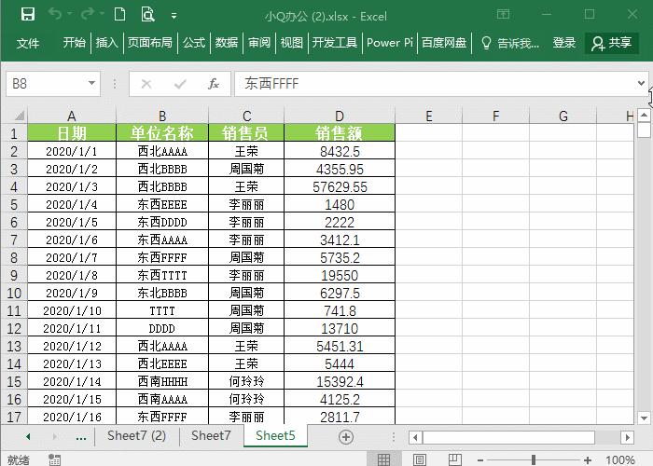Click the Cancel X icon in formula bar
This screenshot has height=466, width=653.
(x=146, y=84)
